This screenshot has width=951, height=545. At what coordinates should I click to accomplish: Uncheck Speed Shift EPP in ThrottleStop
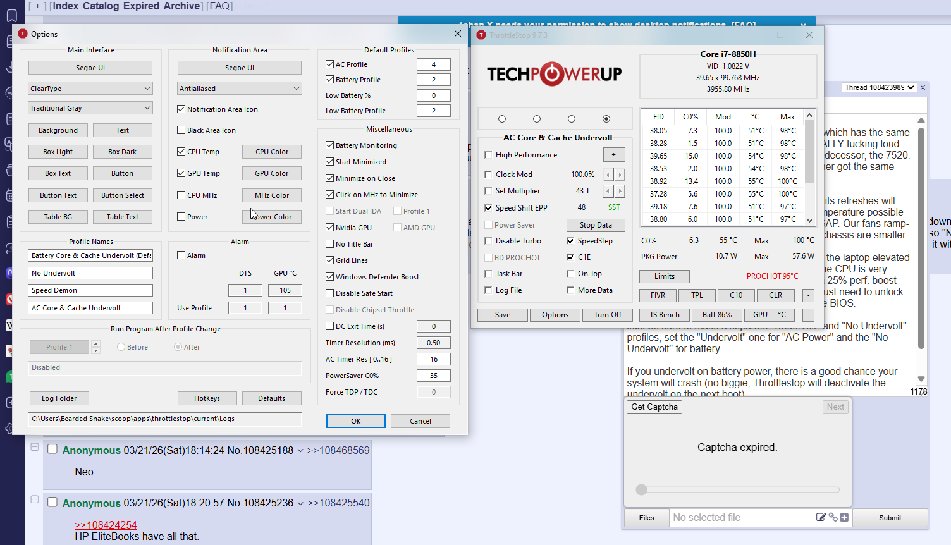488,208
